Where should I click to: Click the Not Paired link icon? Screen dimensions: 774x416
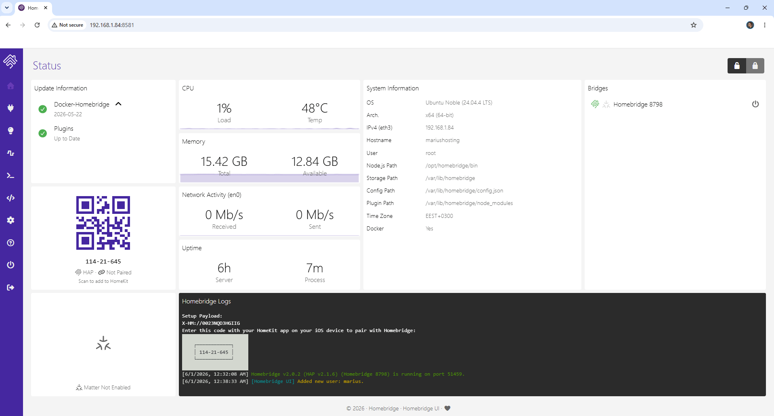pyautogui.click(x=102, y=272)
